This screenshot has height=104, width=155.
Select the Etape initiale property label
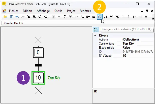107,48
